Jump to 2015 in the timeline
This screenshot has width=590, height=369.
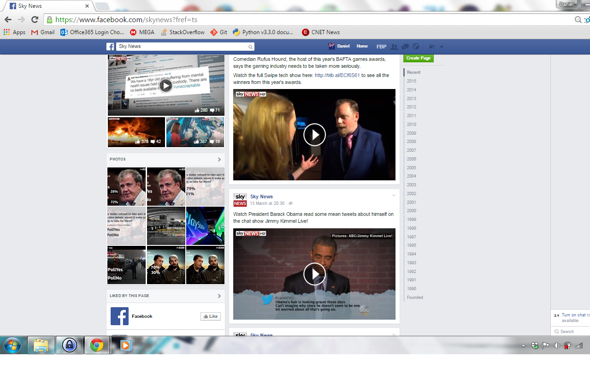(411, 81)
